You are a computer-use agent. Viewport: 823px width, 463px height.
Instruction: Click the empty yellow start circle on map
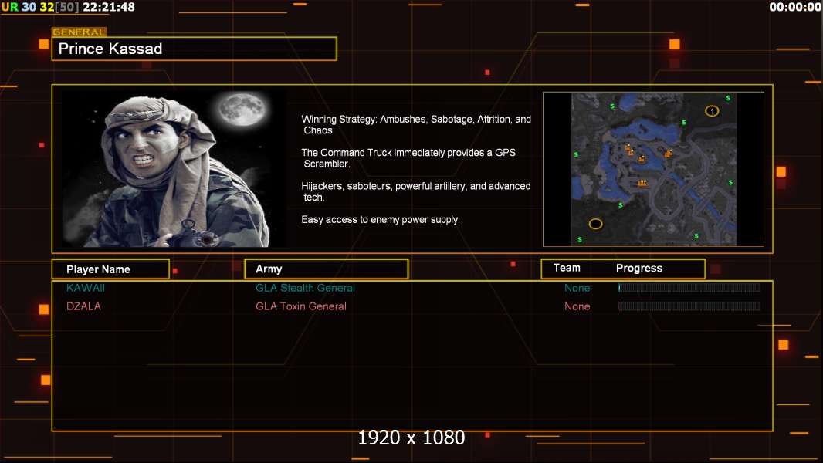pos(595,224)
